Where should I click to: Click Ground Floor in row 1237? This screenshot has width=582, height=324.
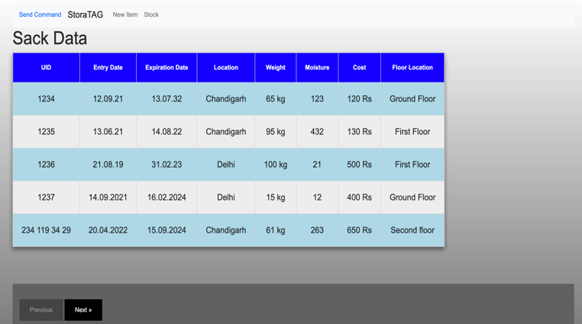pos(412,197)
